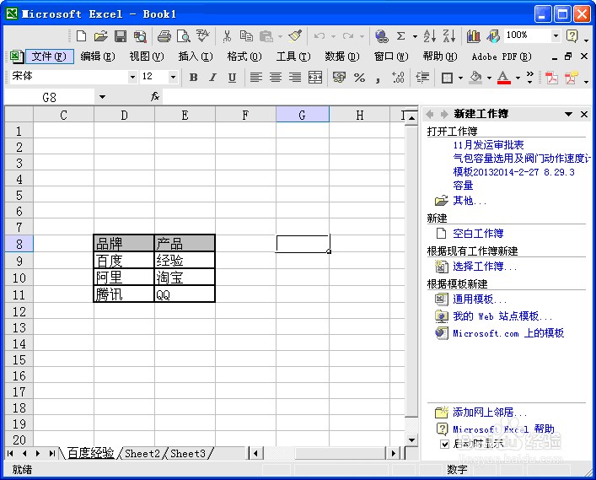596x480 pixels.
Task: Open the Chart Wizard icon
Action: coord(473,36)
